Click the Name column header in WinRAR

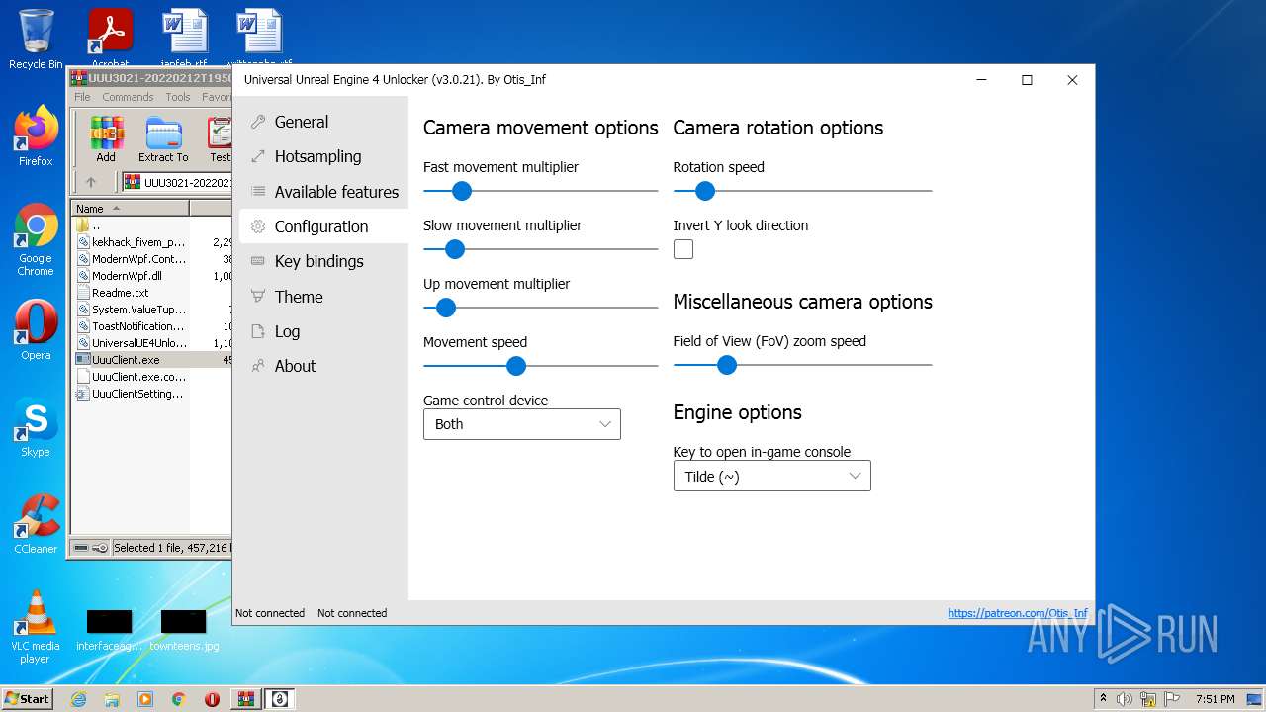[130, 209]
